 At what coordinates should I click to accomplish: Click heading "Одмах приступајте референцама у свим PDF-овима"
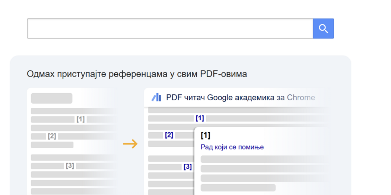coord(137,74)
